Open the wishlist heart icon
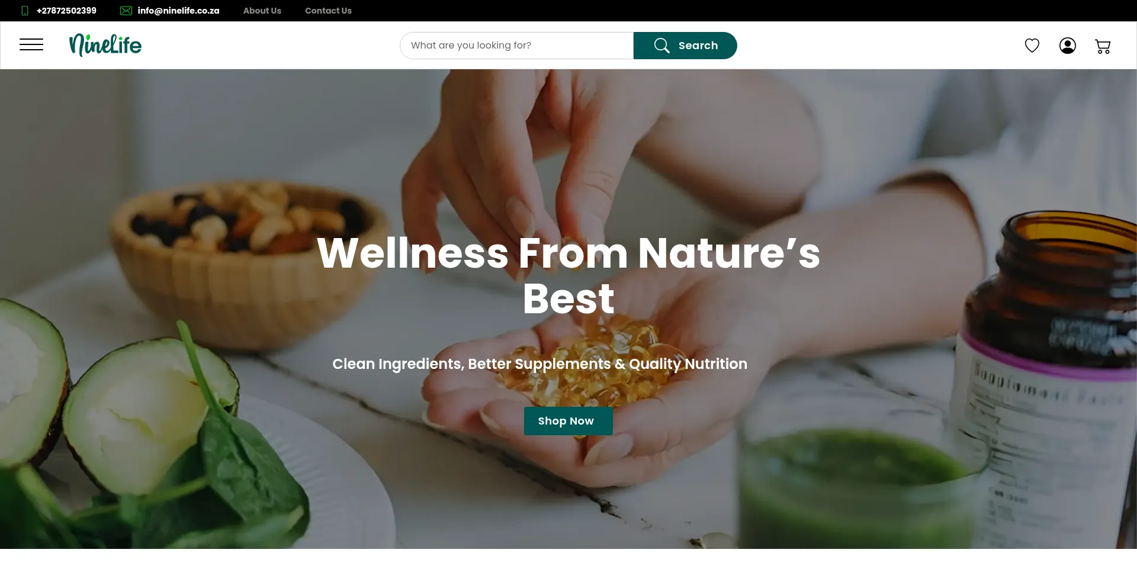1137x588 pixels. (1032, 46)
